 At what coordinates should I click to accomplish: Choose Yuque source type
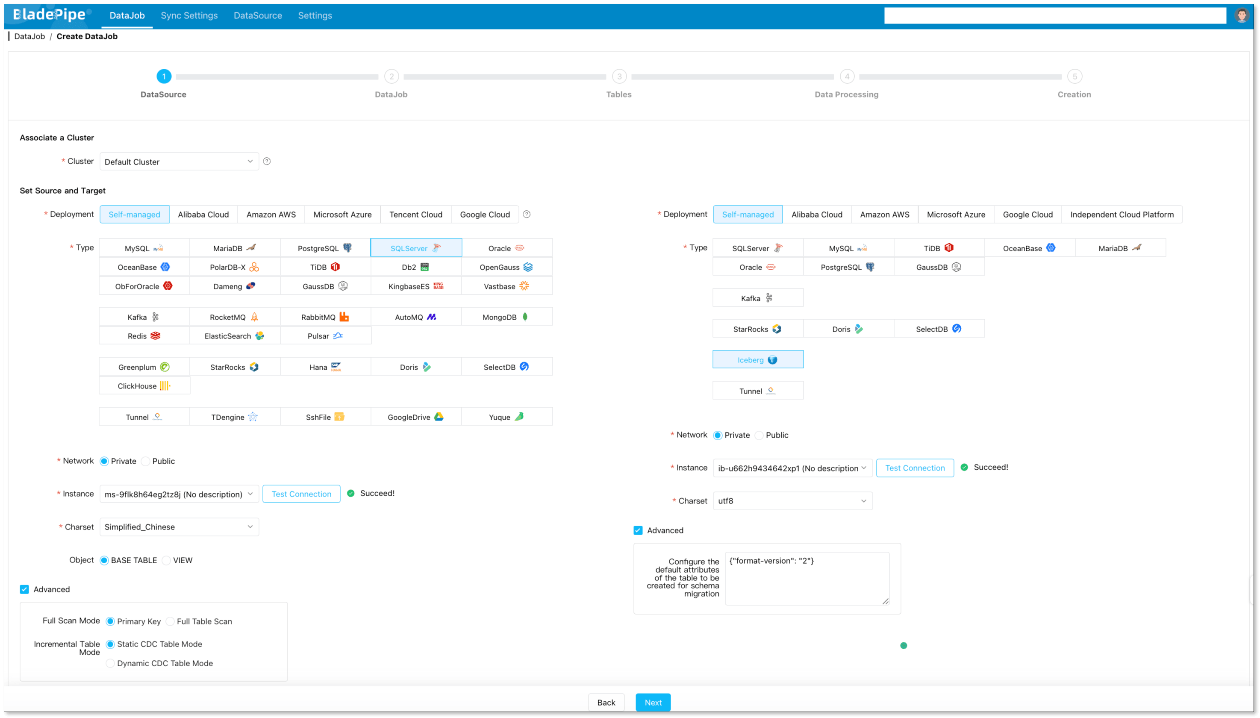coord(506,417)
